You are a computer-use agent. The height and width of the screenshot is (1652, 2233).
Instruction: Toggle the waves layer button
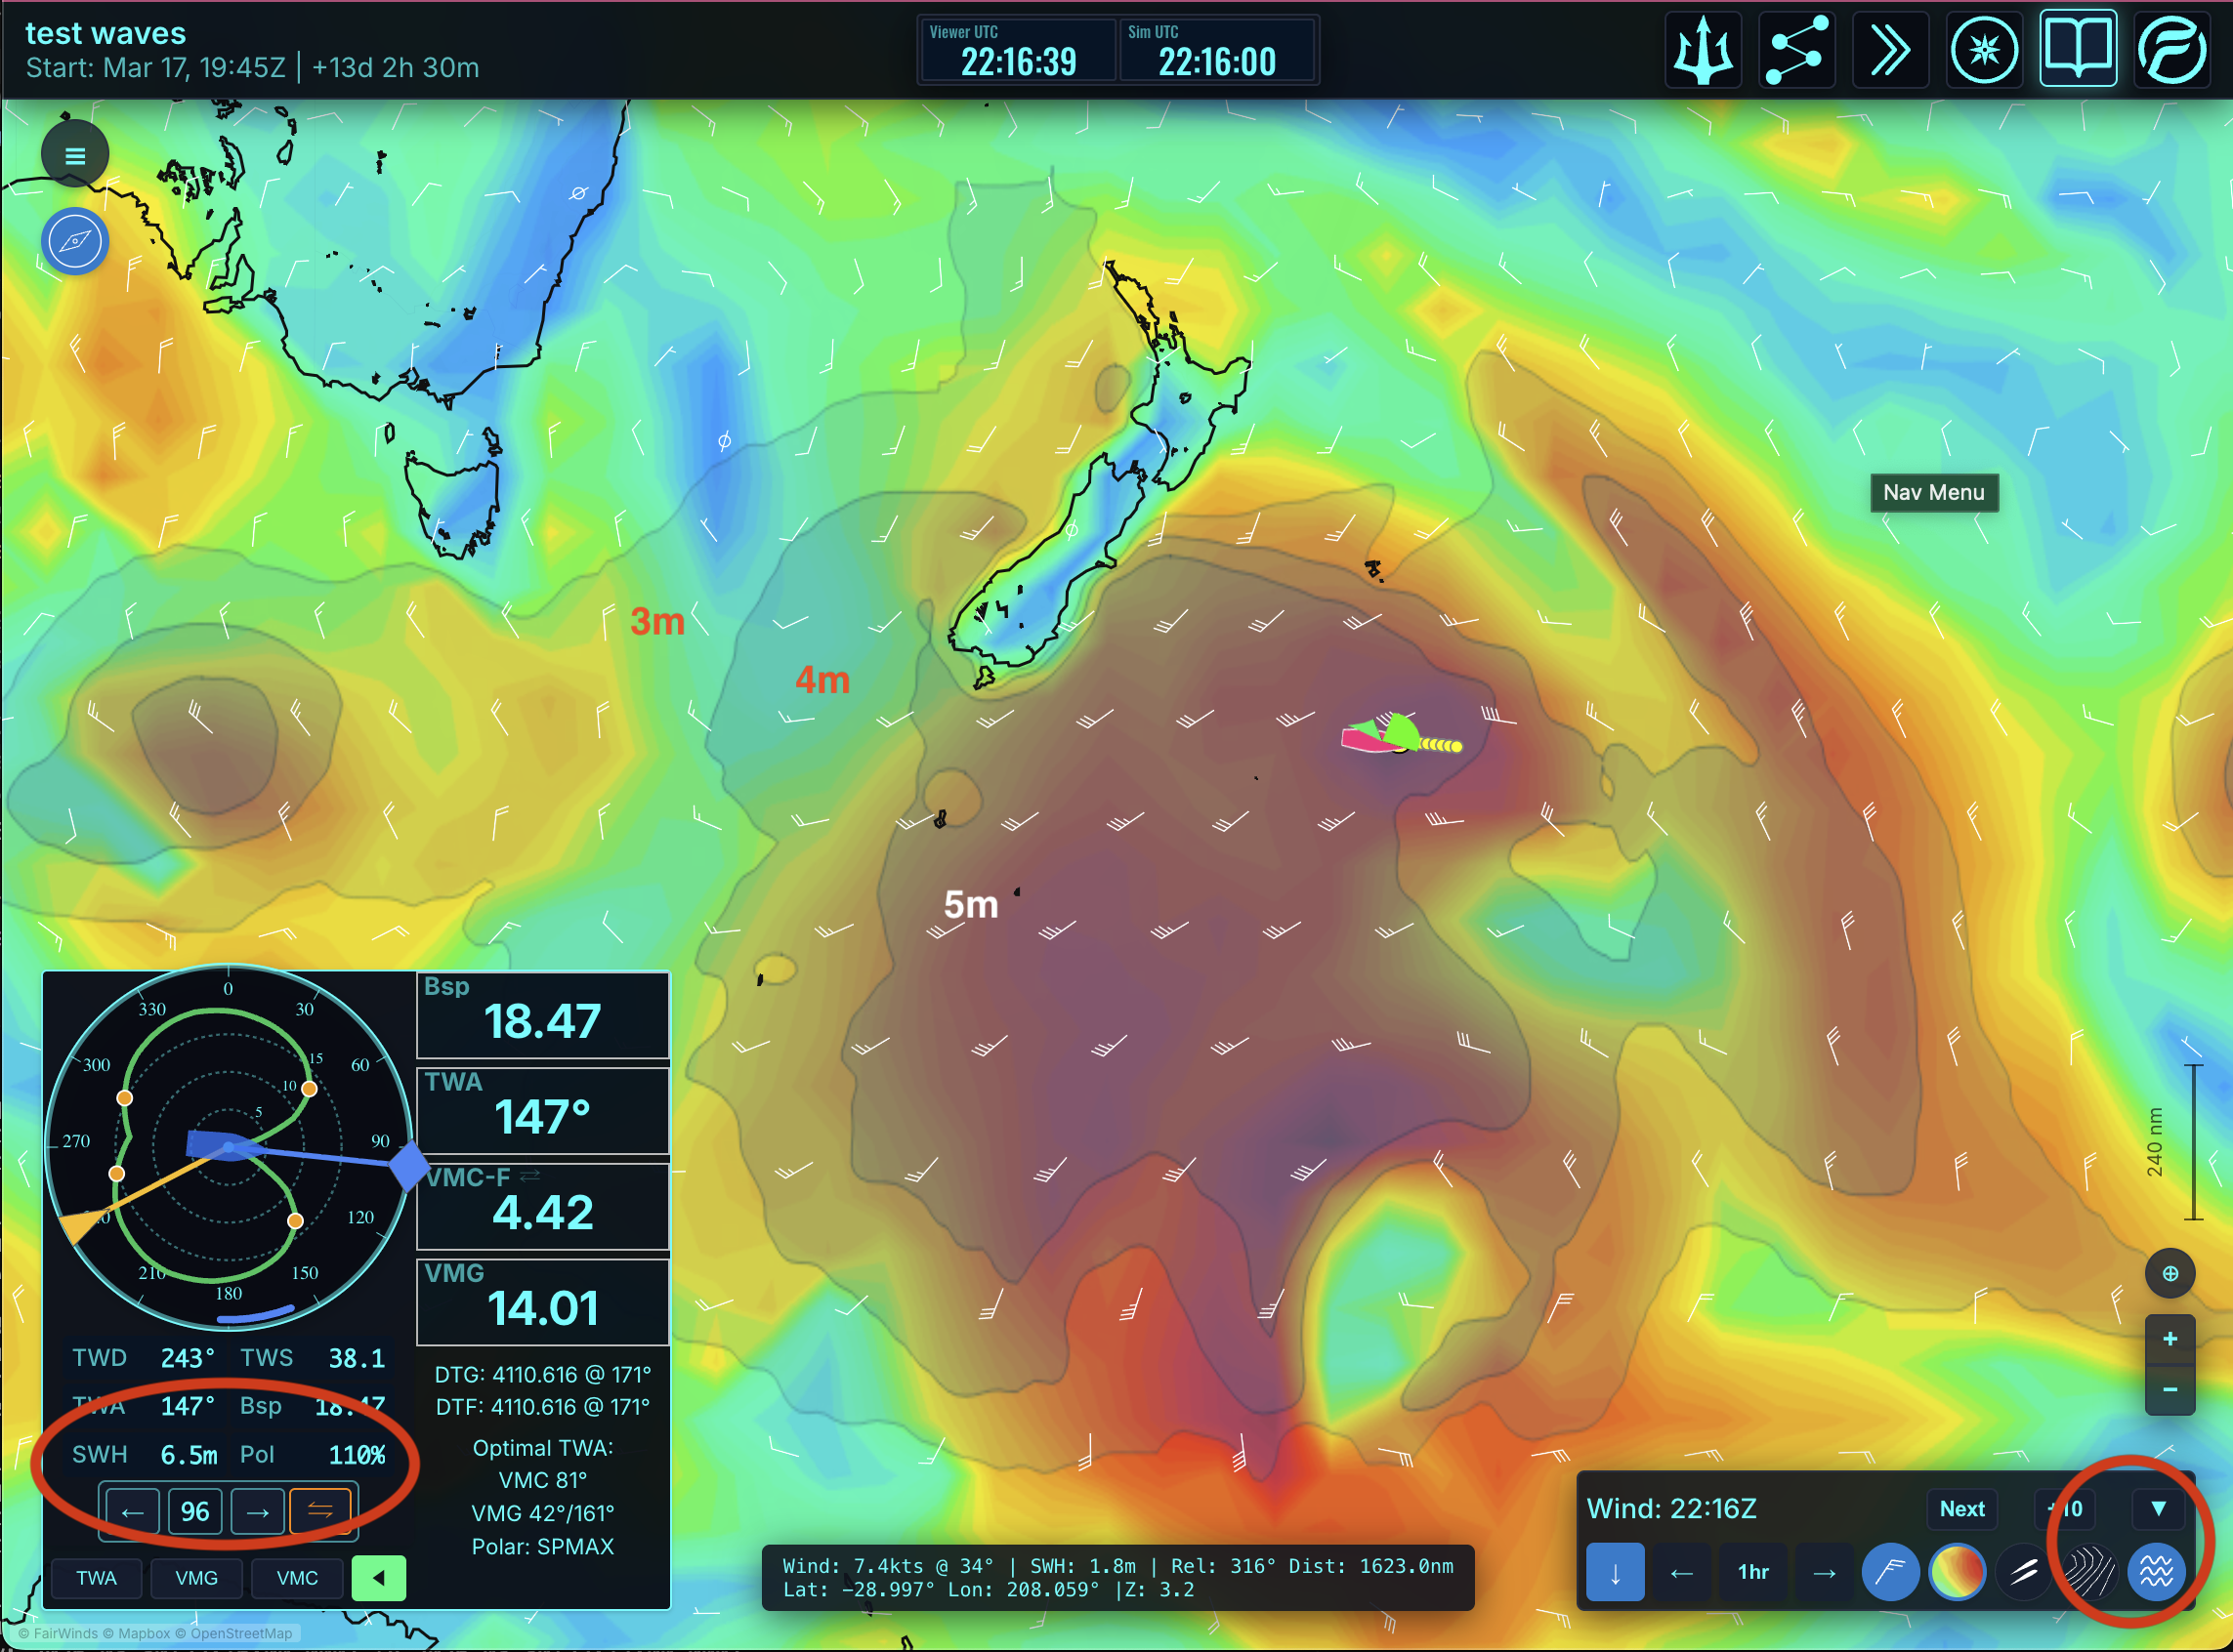click(2156, 1572)
